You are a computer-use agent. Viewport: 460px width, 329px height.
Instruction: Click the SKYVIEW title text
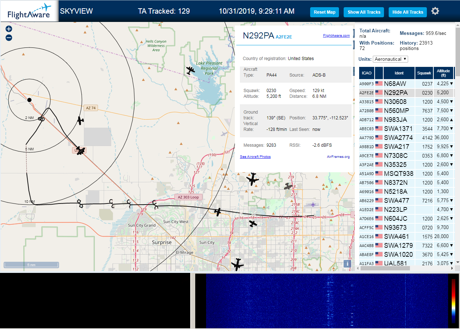point(76,11)
